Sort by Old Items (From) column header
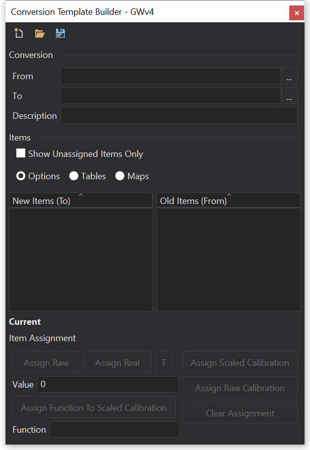This screenshot has height=450, width=310. (228, 200)
